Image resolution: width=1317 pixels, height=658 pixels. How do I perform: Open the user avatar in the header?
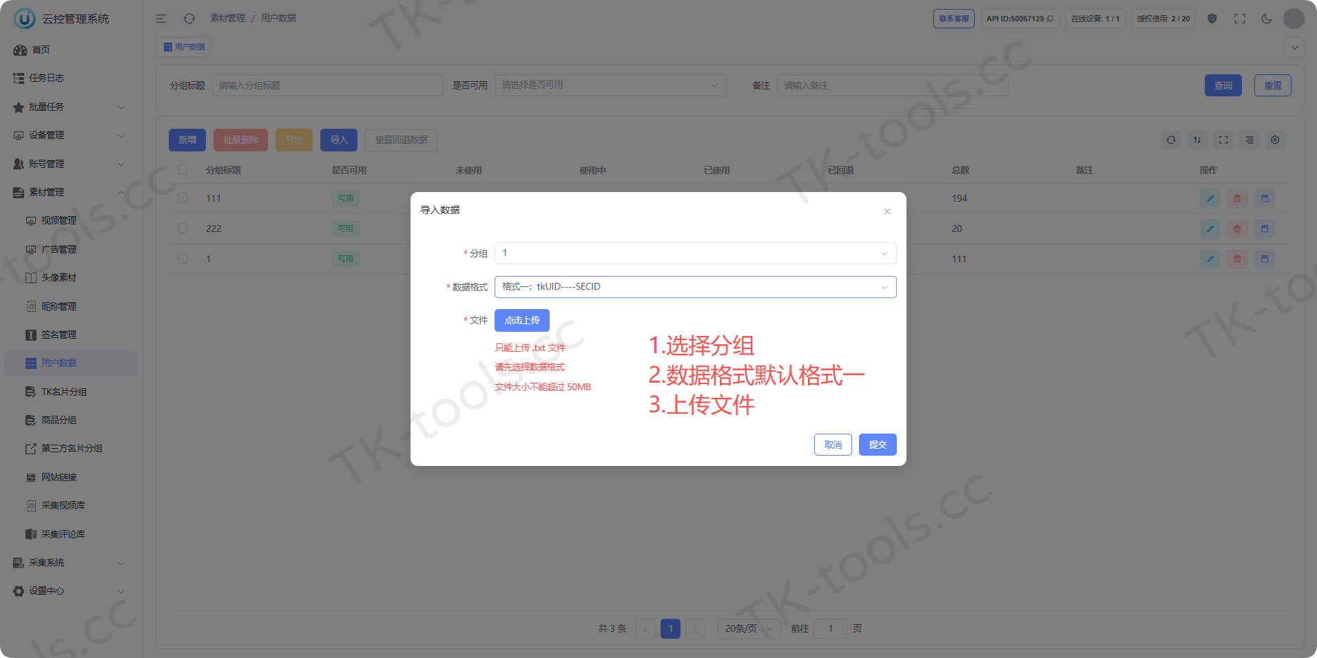tap(1294, 19)
